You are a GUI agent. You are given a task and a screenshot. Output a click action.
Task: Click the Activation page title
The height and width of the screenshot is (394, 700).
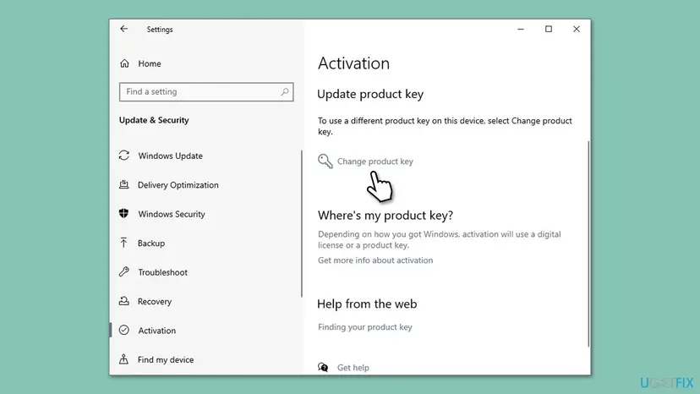pyautogui.click(x=353, y=63)
